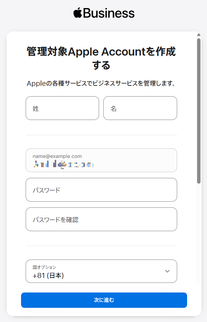Click the chevron arrow in the country selector
The width and height of the screenshot is (207, 322).
(167, 271)
